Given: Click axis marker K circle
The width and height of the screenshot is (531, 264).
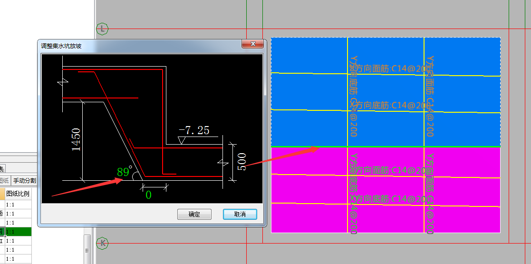Looking at the screenshot, I should 103,243.
